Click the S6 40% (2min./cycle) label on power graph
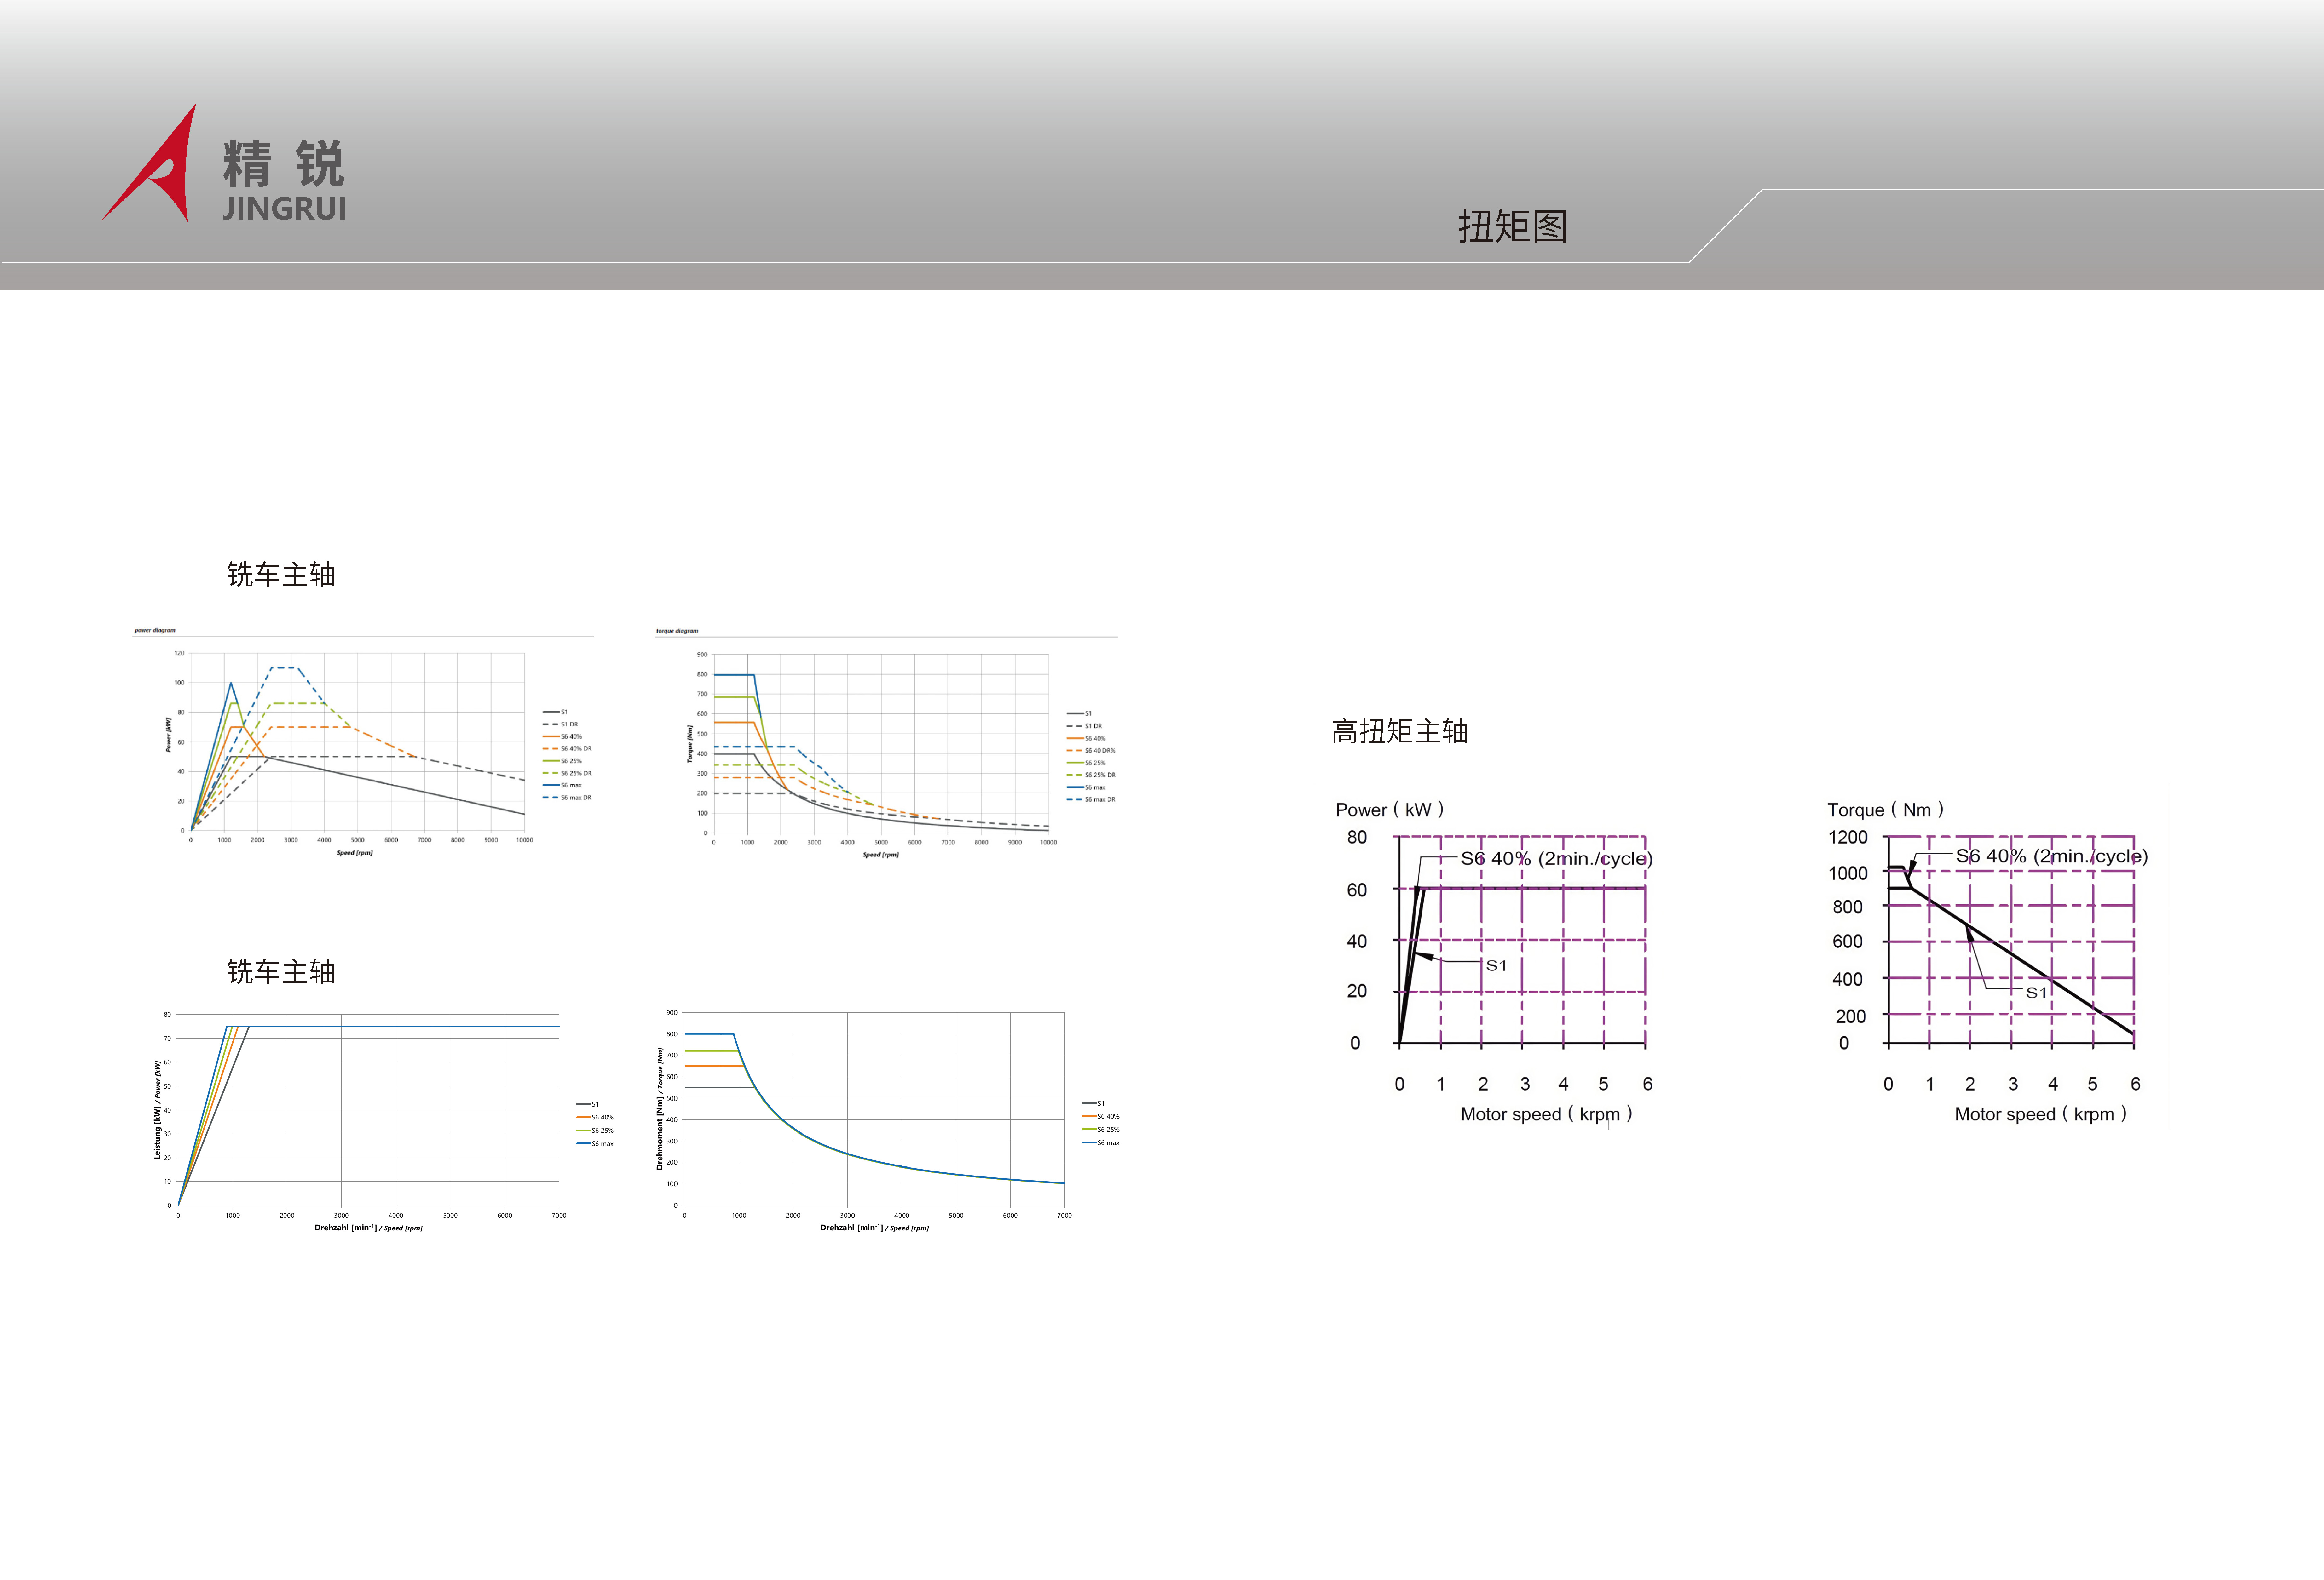The height and width of the screenshot is (1580, 2324). (1556, 858)
